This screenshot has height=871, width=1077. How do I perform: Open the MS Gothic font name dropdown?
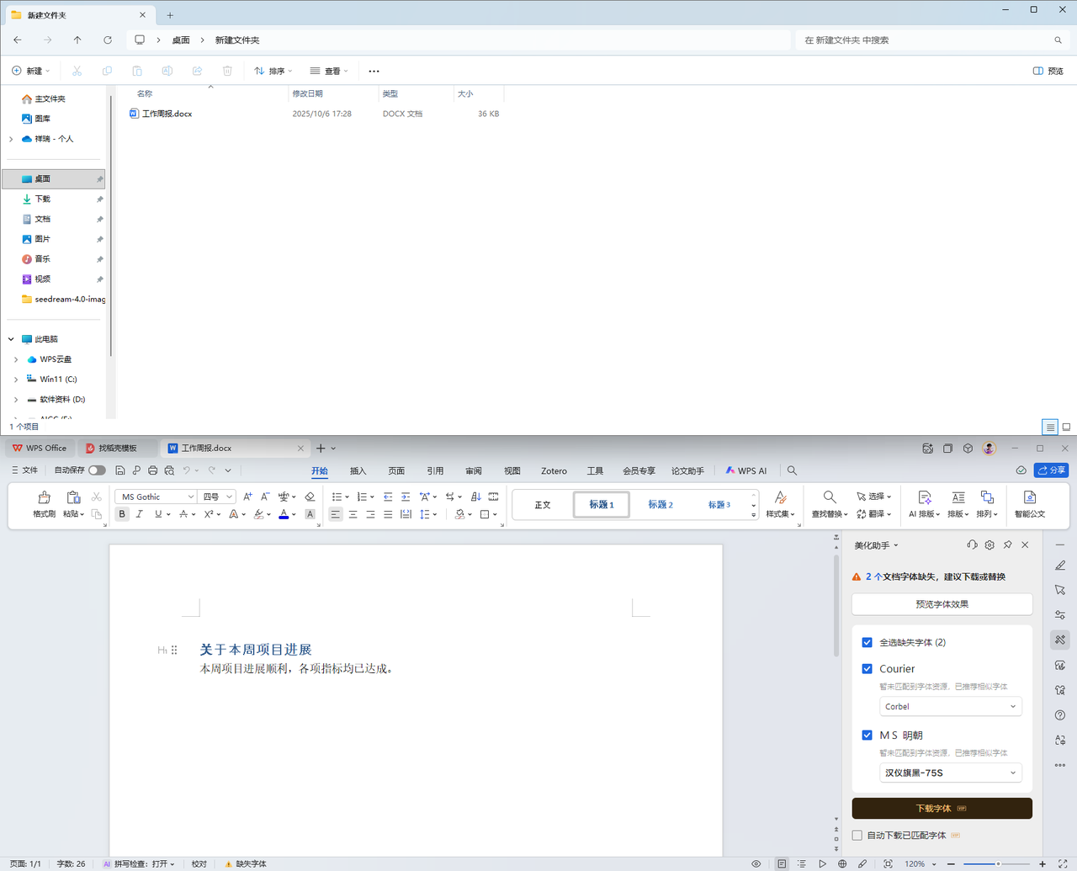coord(191,497)
